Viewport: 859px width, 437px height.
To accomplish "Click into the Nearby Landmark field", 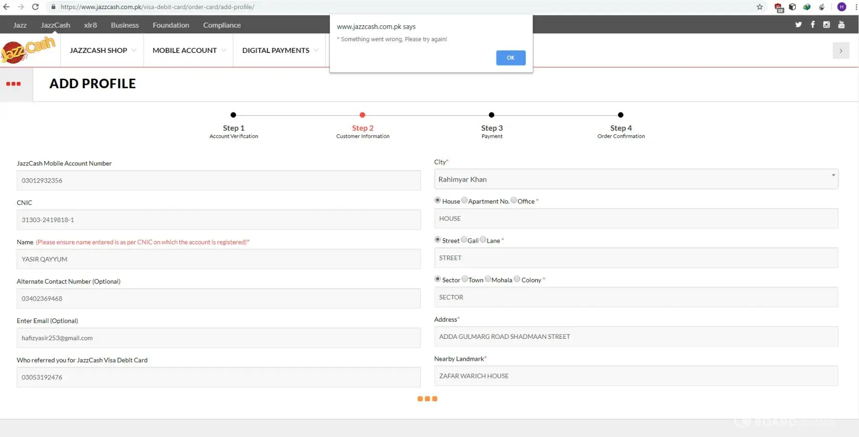I will pyautogui.click(x=636, y=376).
